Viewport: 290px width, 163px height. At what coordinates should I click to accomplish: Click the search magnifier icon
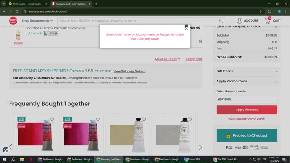tap(221, 21)
